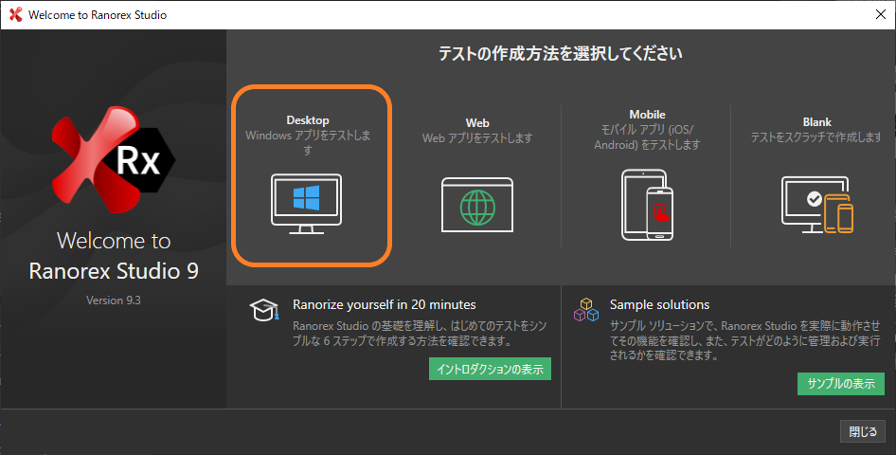
Task: Click the Ranorize tutorial description paragraph
Action: [420, 334]
